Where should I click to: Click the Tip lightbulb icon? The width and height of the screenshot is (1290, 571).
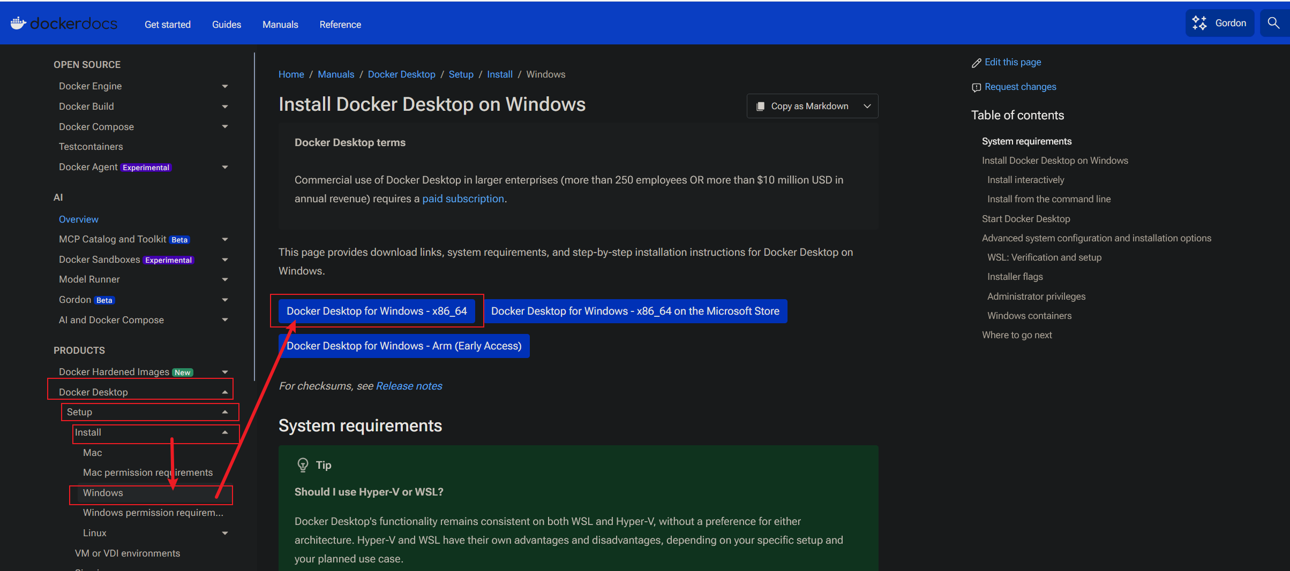pyautogui.click(x=303, y=465)
